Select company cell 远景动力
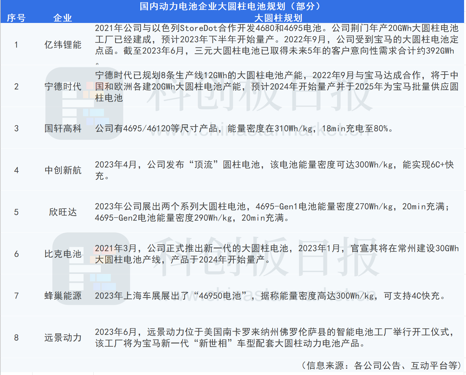Viewport: 466px width, 375px height. pyautogui.click(x=63, y=338)
